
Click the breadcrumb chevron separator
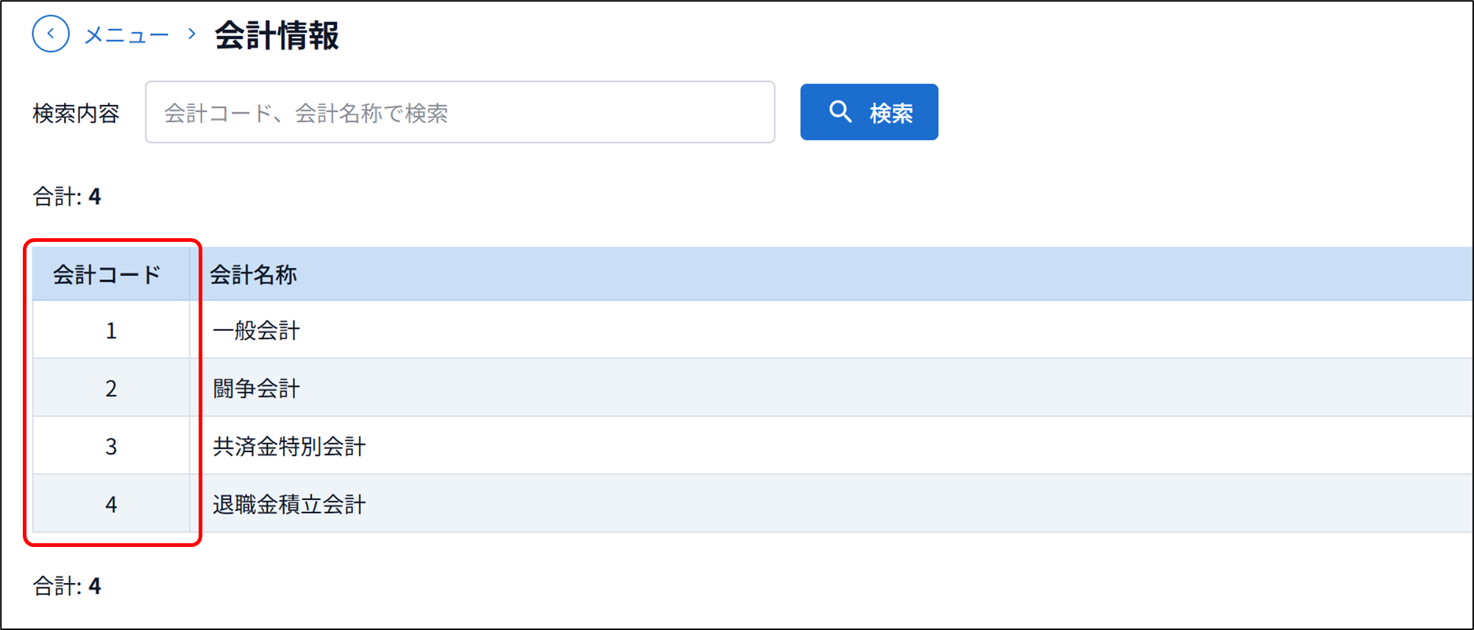coord(192,34)
